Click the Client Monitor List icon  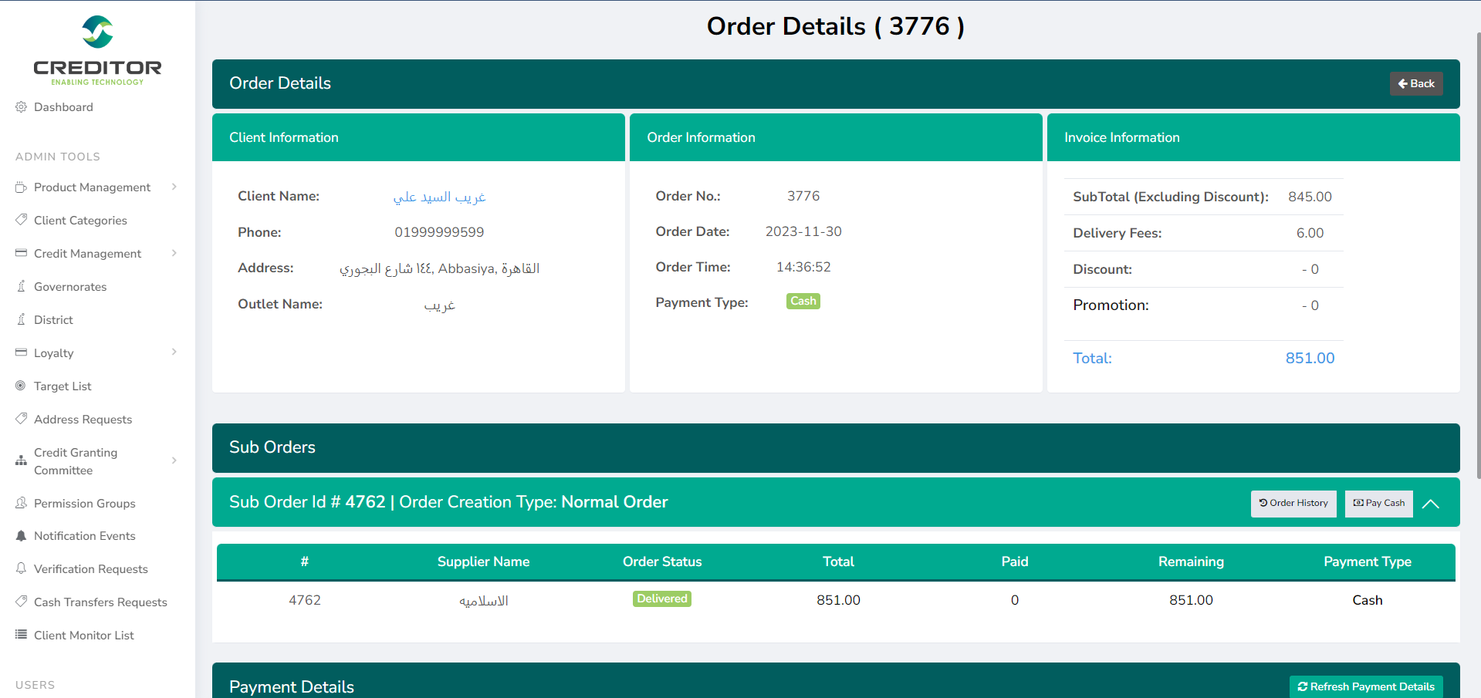tap(21, 635)
